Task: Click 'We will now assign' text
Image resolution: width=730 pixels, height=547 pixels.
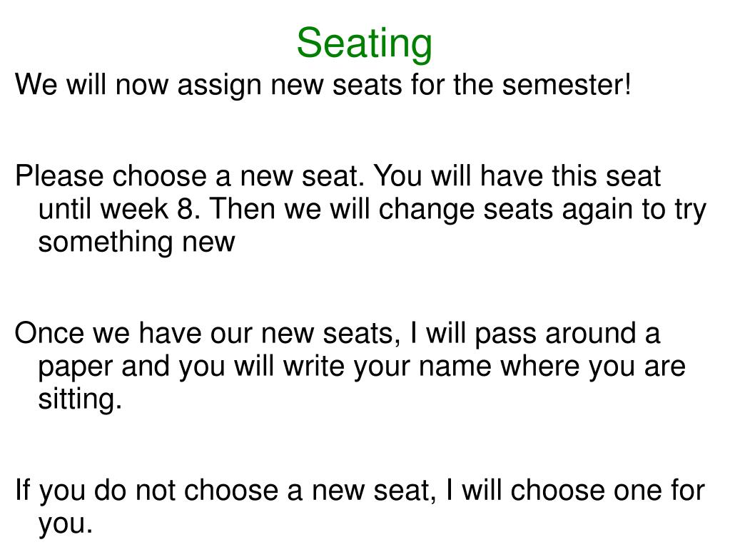Action: coord(138,86)
